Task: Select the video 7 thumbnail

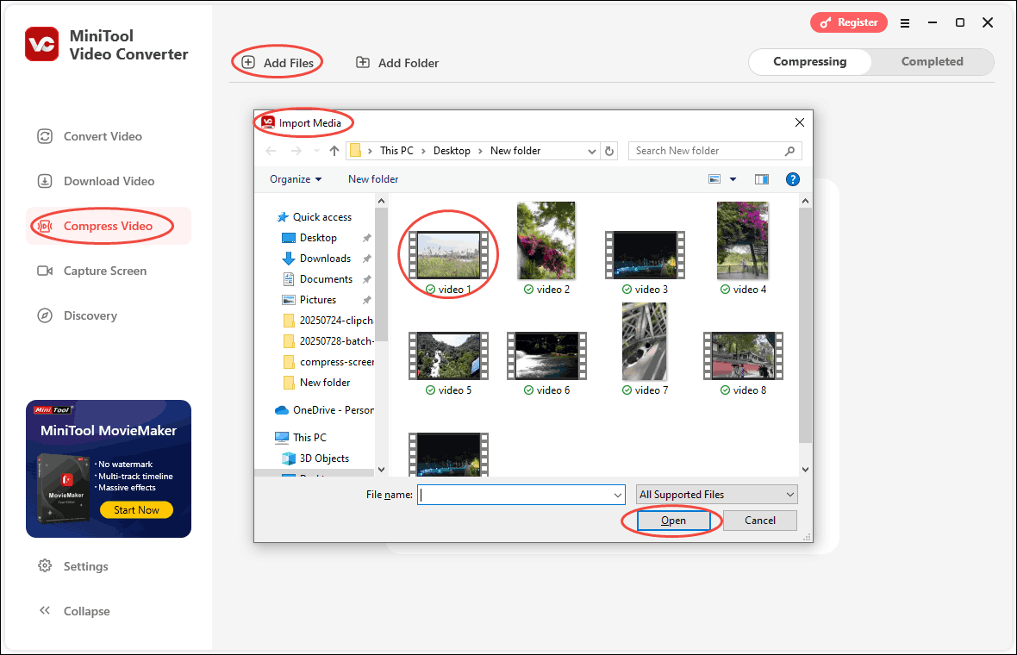Action: coord(645,342)
